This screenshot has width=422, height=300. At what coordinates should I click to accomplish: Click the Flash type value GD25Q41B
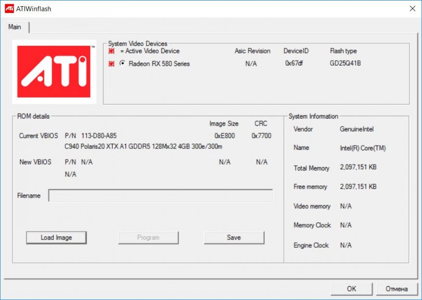point(345,63)
